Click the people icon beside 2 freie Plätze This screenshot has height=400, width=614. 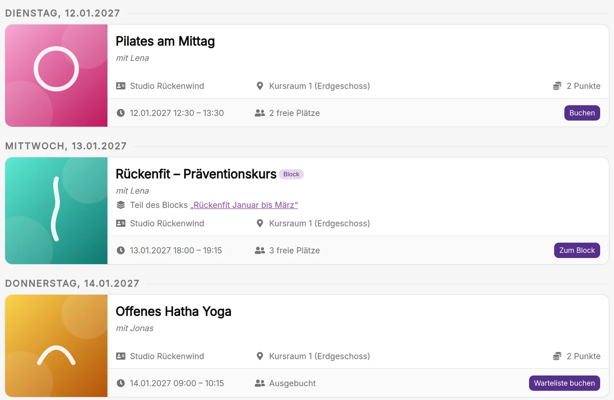[260, 113]
